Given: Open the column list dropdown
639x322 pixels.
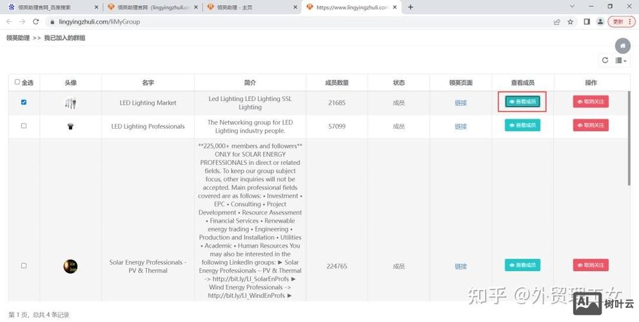Looking at the screenshot, I should (621, 61).
